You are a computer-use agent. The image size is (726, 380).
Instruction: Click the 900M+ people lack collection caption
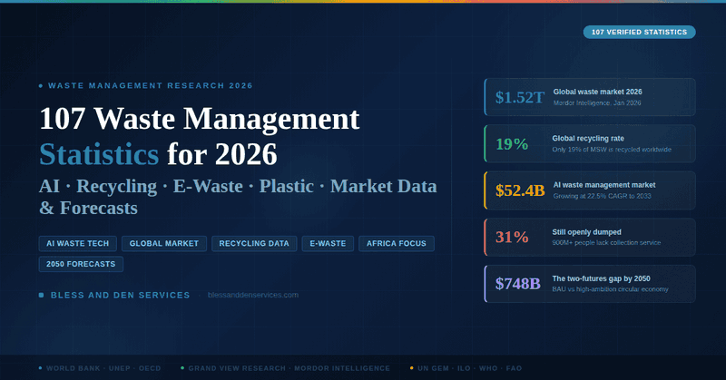[606, 242]
